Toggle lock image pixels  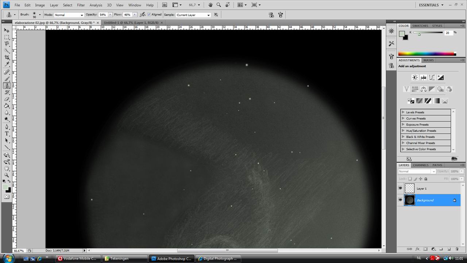415,179
